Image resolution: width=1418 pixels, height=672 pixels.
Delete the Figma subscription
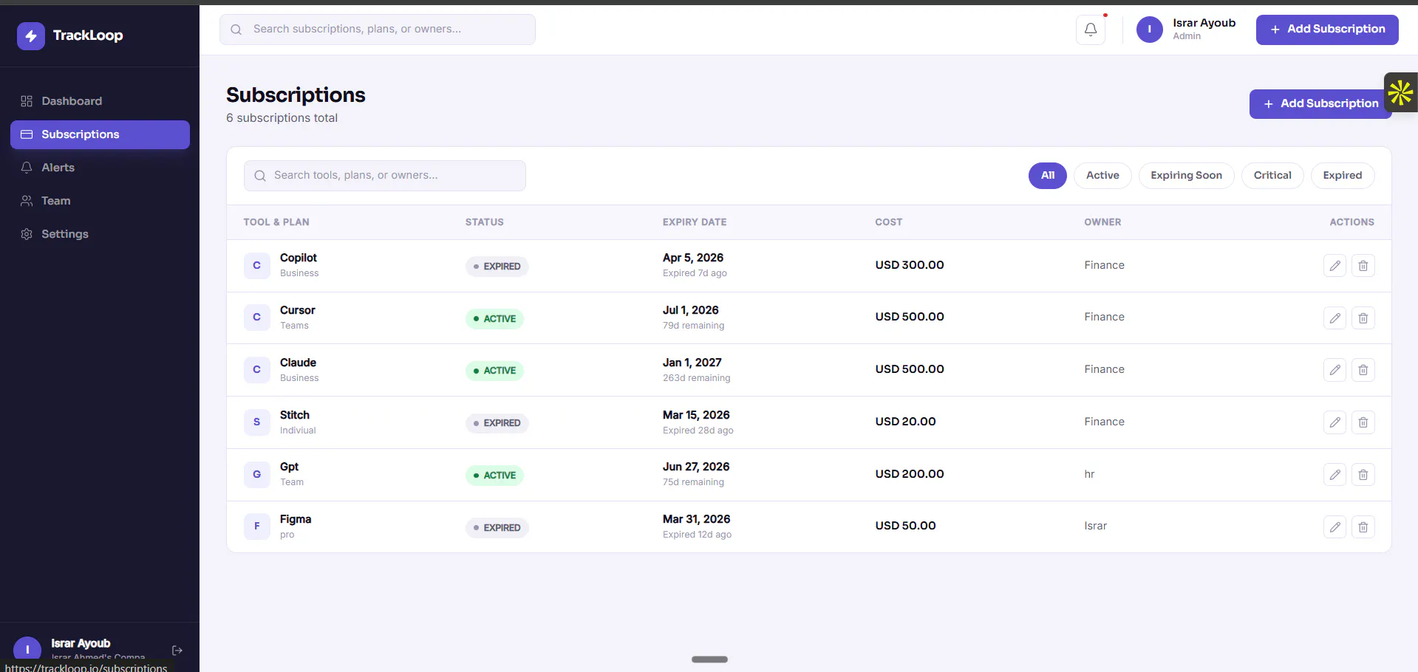coord(1363,527)
